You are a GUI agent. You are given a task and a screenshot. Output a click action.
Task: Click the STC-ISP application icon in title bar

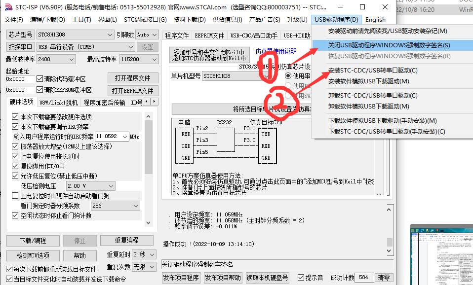click(9, 7)
